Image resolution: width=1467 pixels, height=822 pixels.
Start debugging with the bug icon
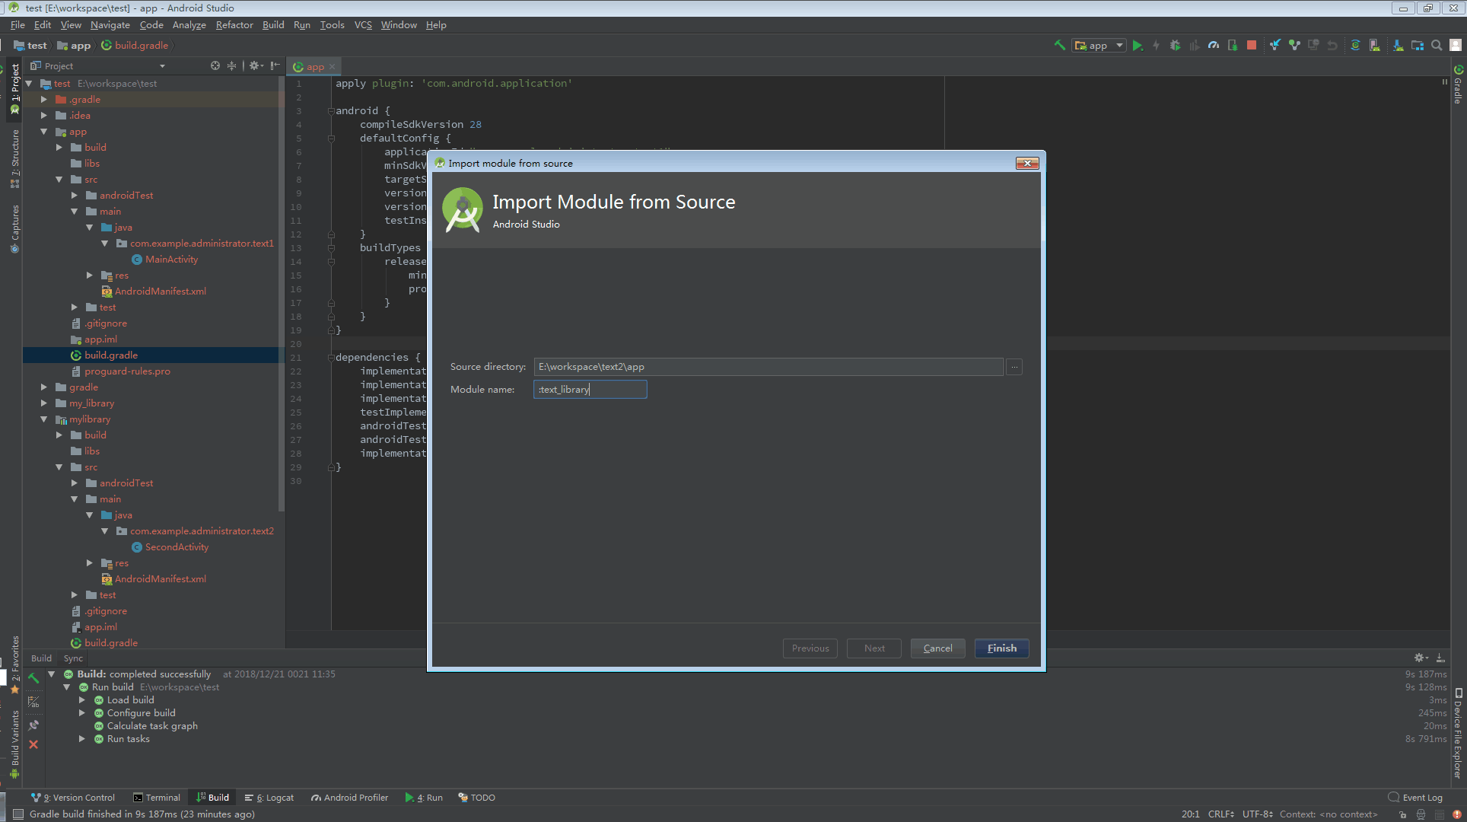[x=1175, y=45]
